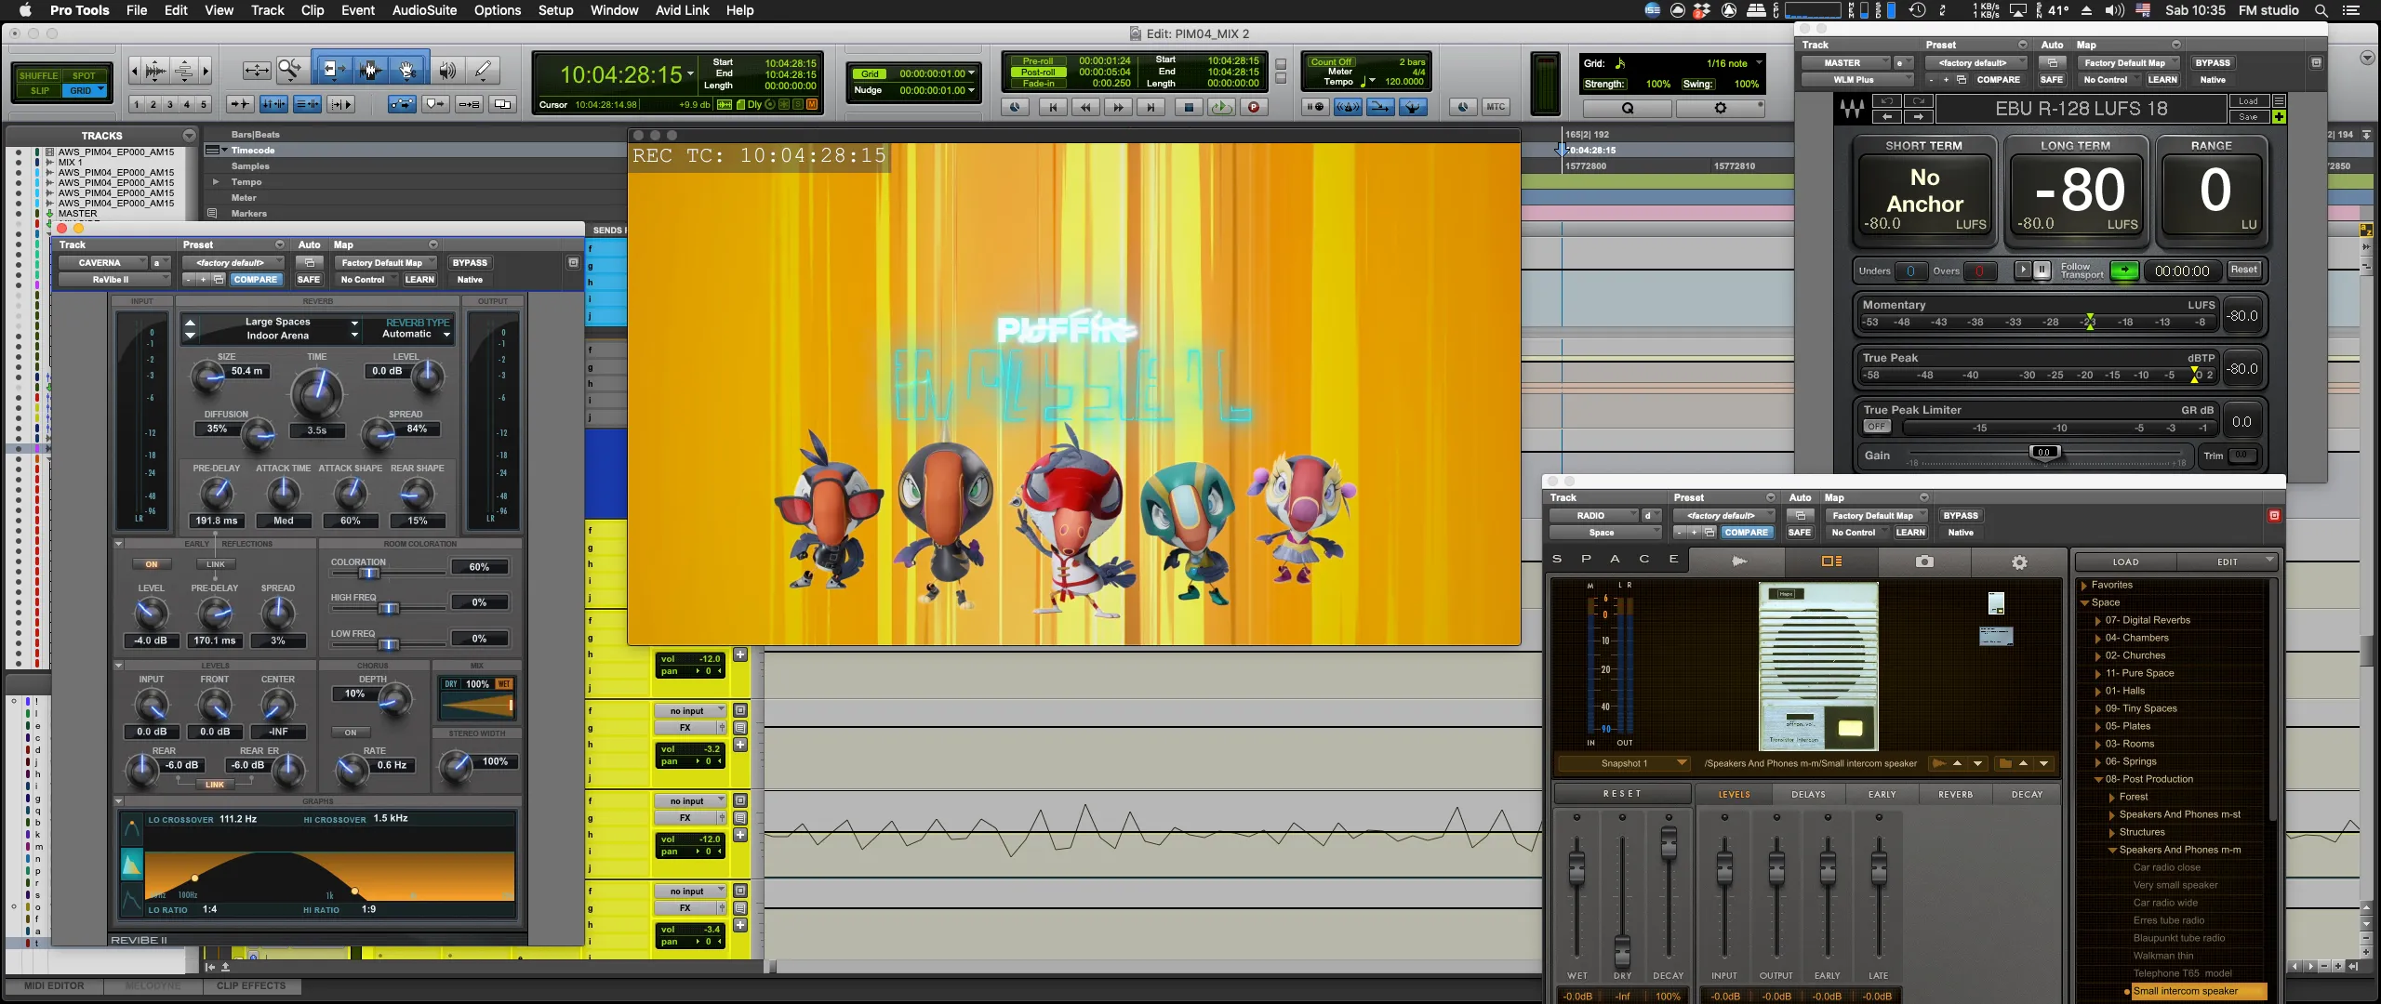The image size is (2381, 1004).
Task: Toggle BYPASS on Space plugin
Action: pyautogui.click(x=1961, y=516)
